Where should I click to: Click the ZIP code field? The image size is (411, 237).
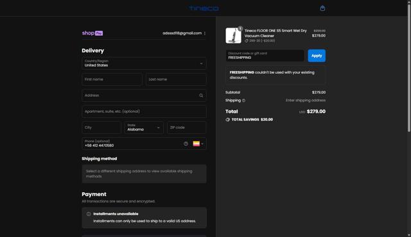point(187,127)
